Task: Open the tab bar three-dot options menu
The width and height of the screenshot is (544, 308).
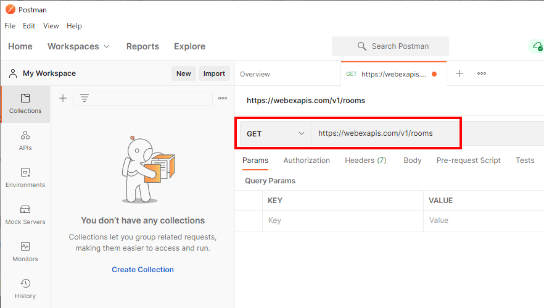Action: coord(482,73)
